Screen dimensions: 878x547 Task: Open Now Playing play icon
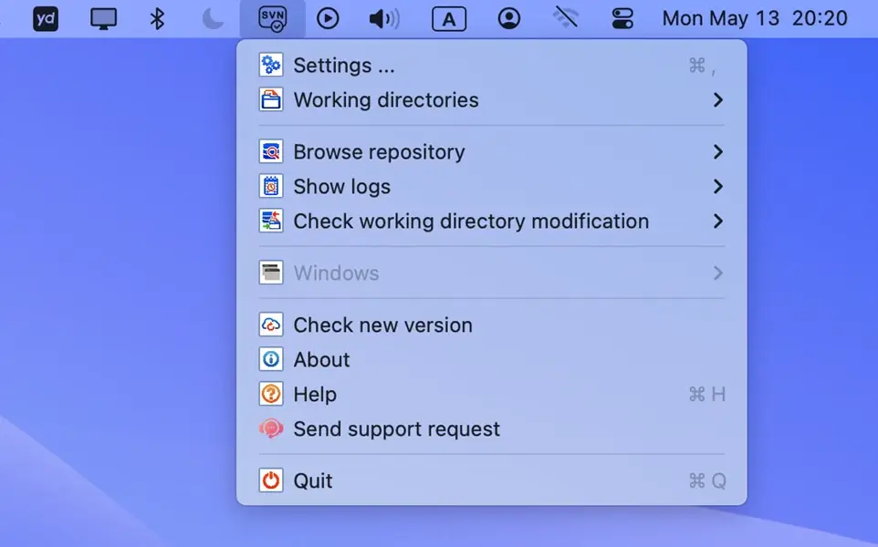point(328,19)
